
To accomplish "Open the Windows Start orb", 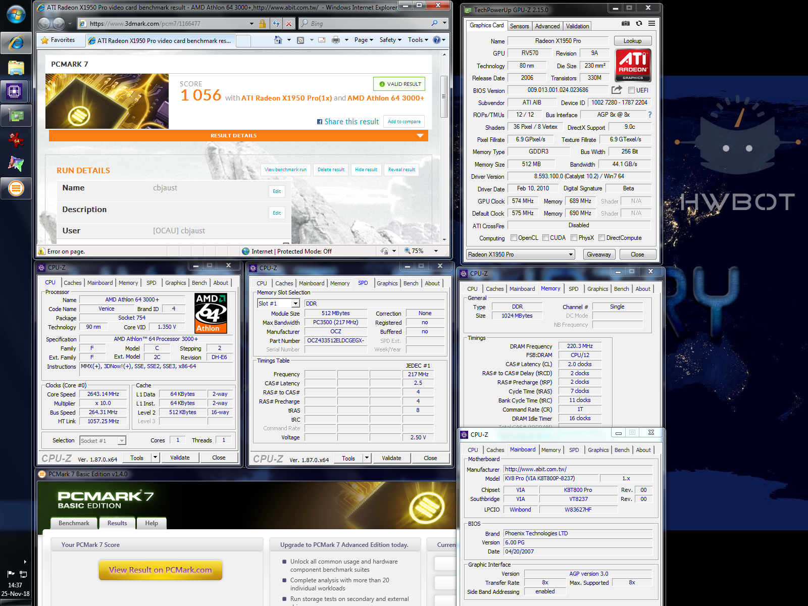I will [16, 14].
